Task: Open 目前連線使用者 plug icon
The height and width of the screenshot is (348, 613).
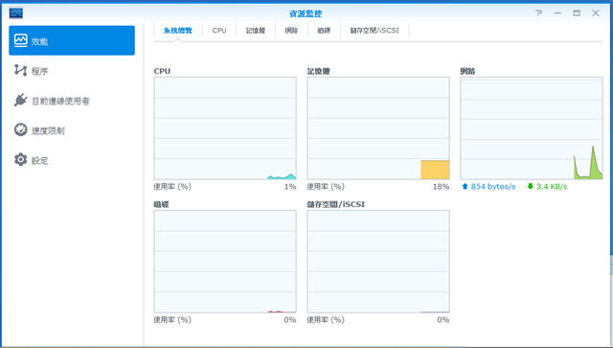Action: coord(21,101)
